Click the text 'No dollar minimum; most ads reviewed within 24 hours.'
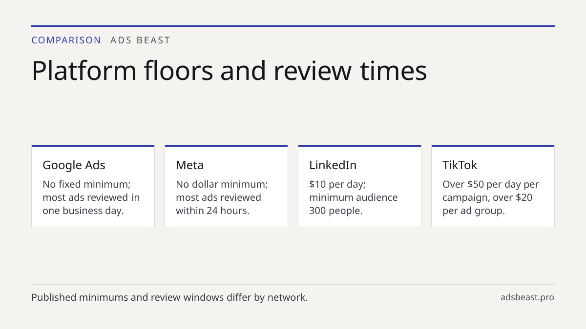This screenshot has width=586, height=329. (x=222, y=197)
